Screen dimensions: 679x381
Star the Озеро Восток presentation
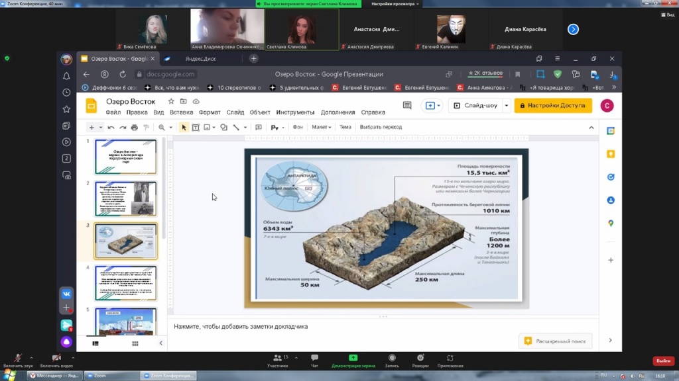[x=171, y=102]
